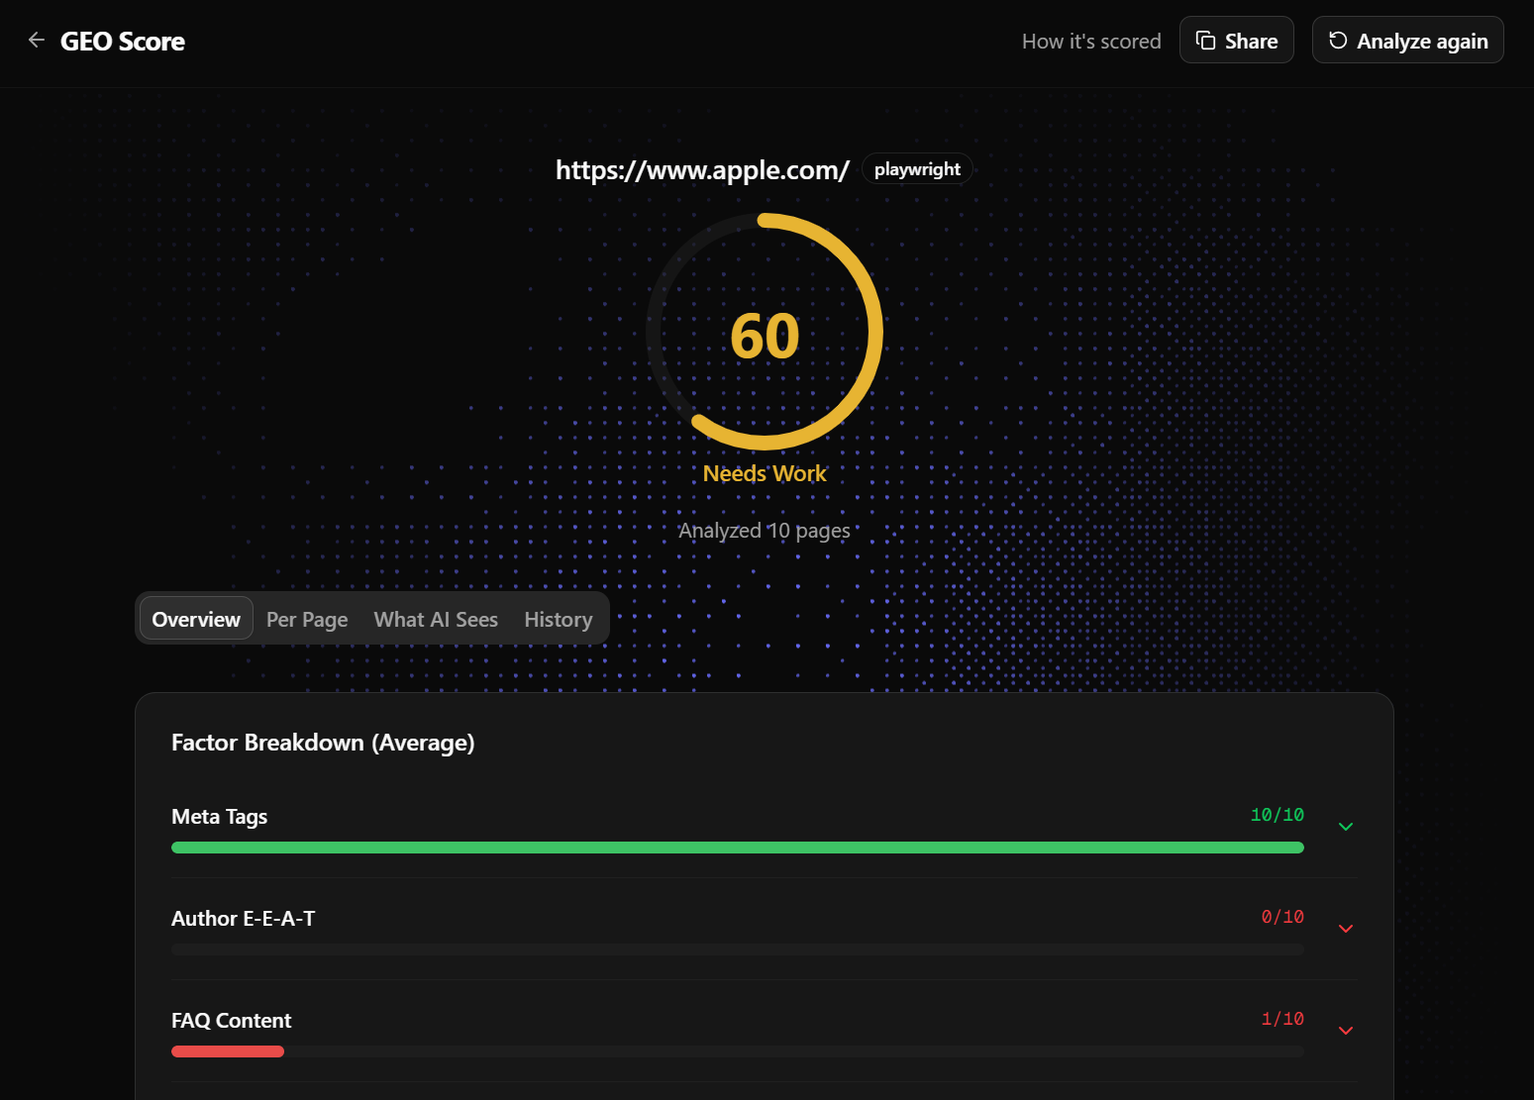Viewport: 1534px width, 1100px height.
Task: Click the Author E-E-A-T factor label
Action: (243, 919)
